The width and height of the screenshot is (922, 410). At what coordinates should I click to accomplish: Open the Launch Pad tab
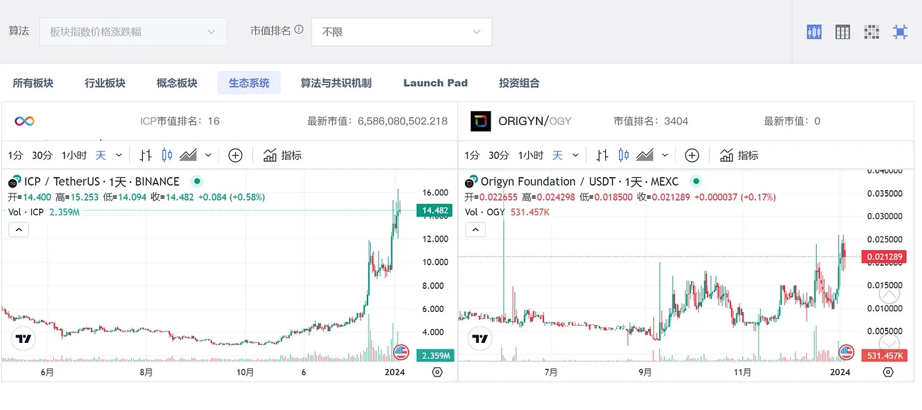435,83
